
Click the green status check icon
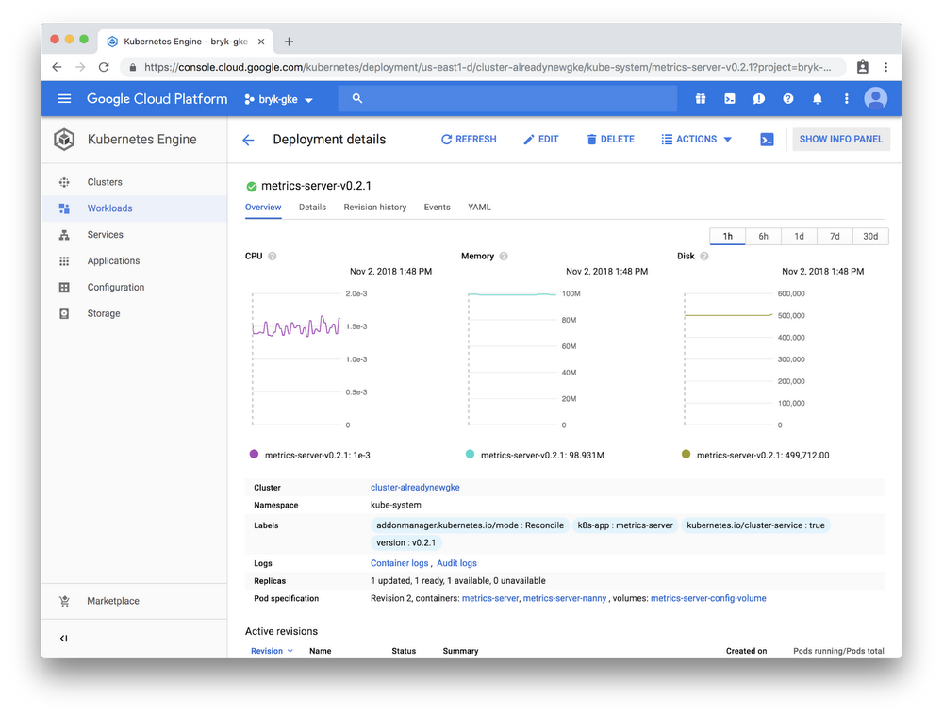[252, 187]
